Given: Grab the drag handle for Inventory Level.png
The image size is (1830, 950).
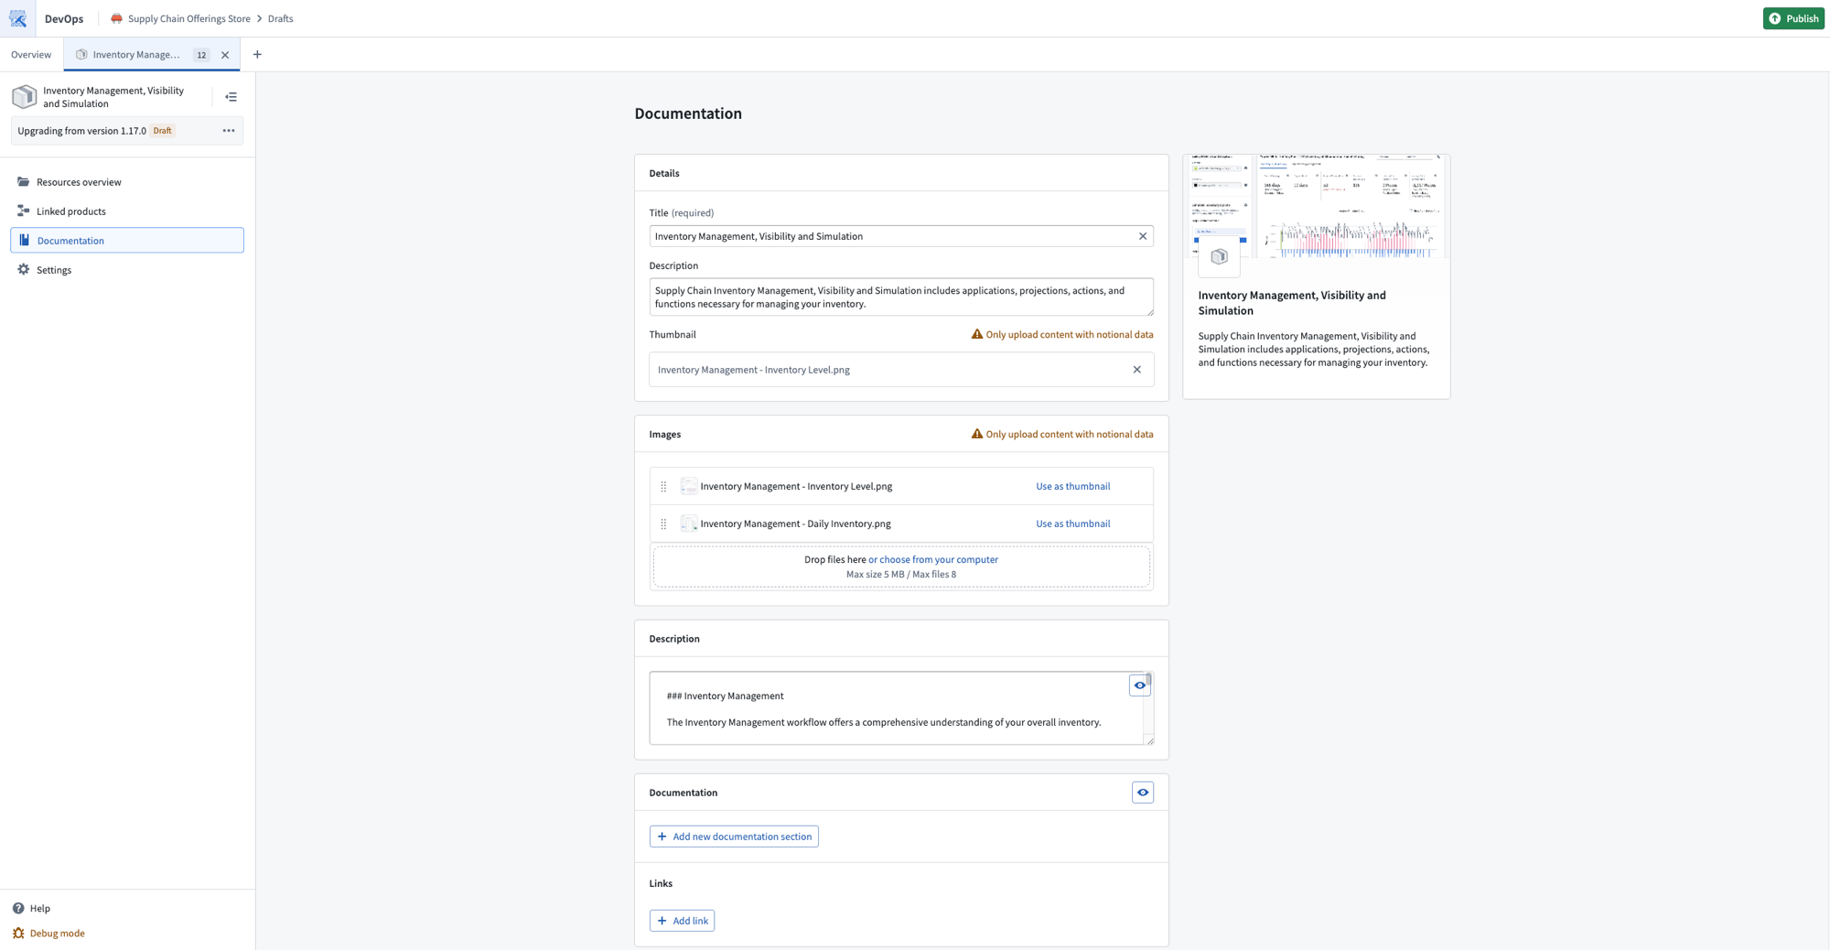Looking at the screenshot, I should coord(663,487).
